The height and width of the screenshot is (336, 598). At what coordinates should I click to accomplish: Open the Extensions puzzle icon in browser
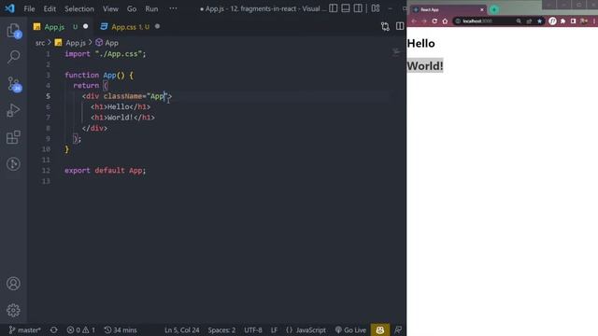(562, 21)
